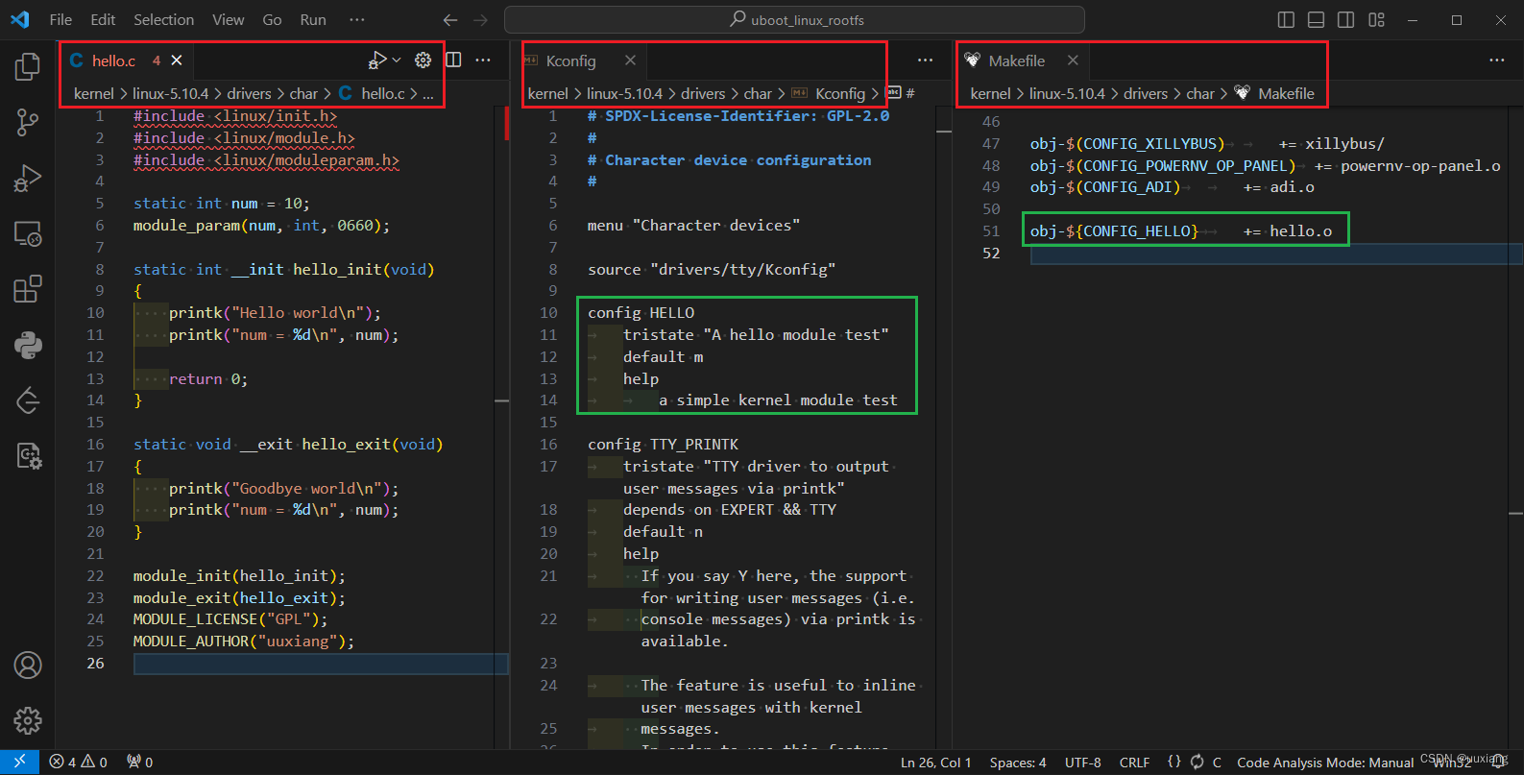Click 'Makefile' file breadcrumb in Makefile editor
This screenshot has width=1524, height=775.
coord(1286,93)
